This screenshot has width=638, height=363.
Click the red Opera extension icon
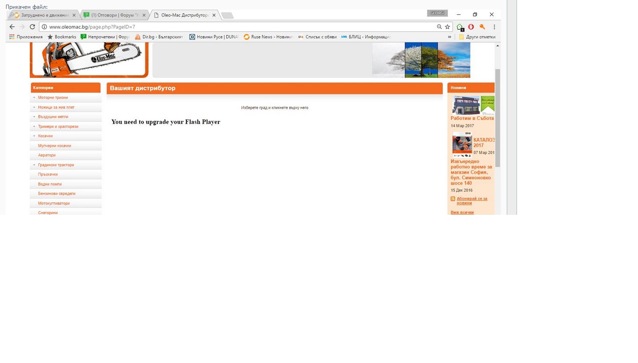pyautogui.click(x=471, y=27)
